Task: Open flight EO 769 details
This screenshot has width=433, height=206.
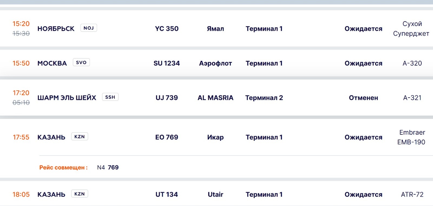Action: [167, 137]
